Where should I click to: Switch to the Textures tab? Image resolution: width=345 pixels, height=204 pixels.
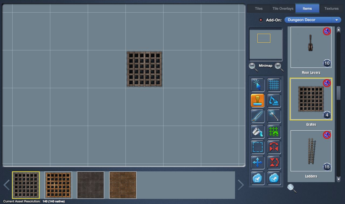pyautogui.click(x=332, y=8)
